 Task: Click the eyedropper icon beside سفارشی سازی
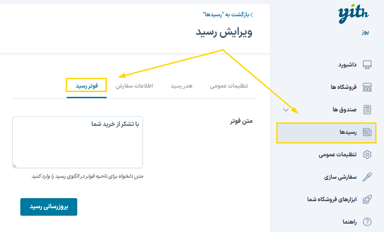coord(367,177)
